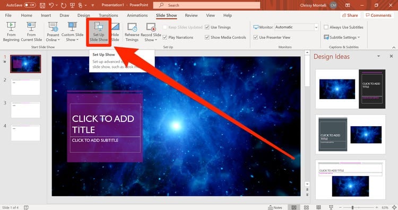The width and height of the screenshot is (398, 210).
Task: Uncheck Use Presenter View
Action: tap(256, 37)
